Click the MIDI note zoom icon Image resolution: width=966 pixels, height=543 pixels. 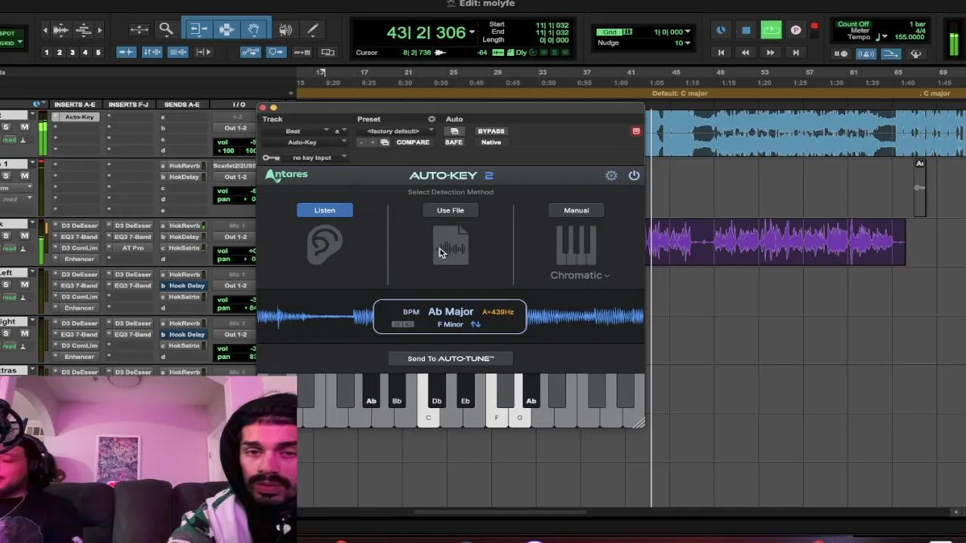coord(84,30)
